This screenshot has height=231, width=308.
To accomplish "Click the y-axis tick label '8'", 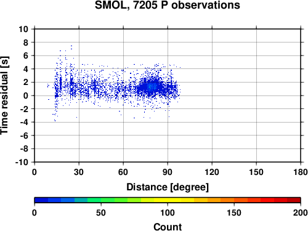I will pyautogui.click(x=26, y=43).
